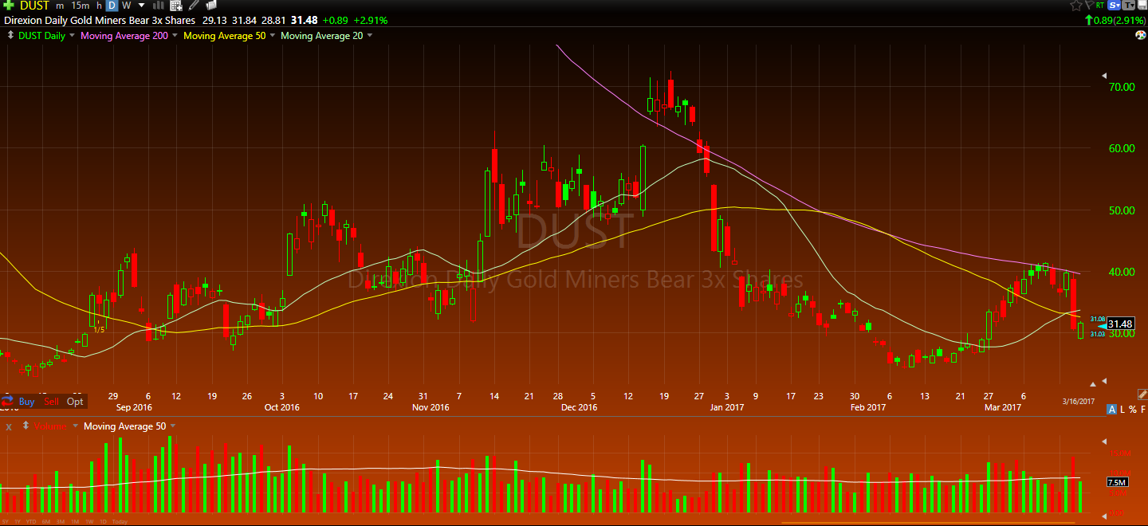Screen dimensions: 1148x526
Task: Click the DUST Daily move arrows icon
Action: tap(10, 35)
